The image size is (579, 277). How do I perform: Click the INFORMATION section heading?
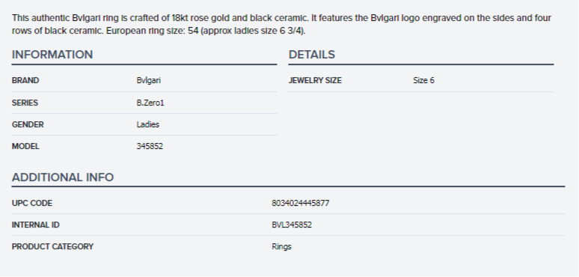52,55
